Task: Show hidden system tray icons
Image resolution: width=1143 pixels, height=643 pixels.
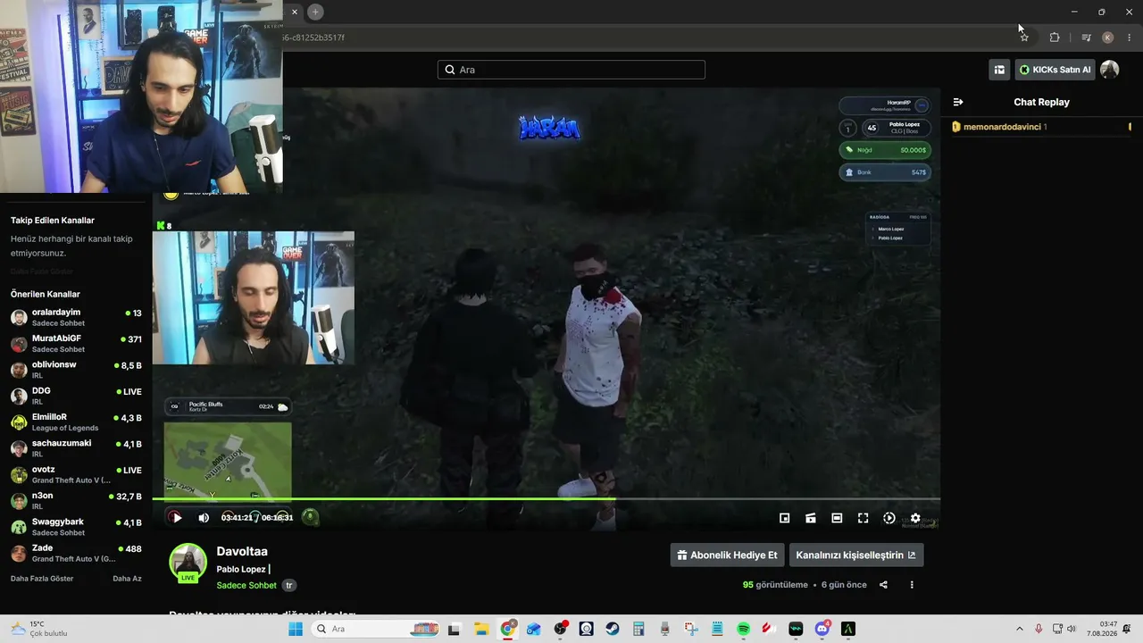Action: (x=1020, y=629)
